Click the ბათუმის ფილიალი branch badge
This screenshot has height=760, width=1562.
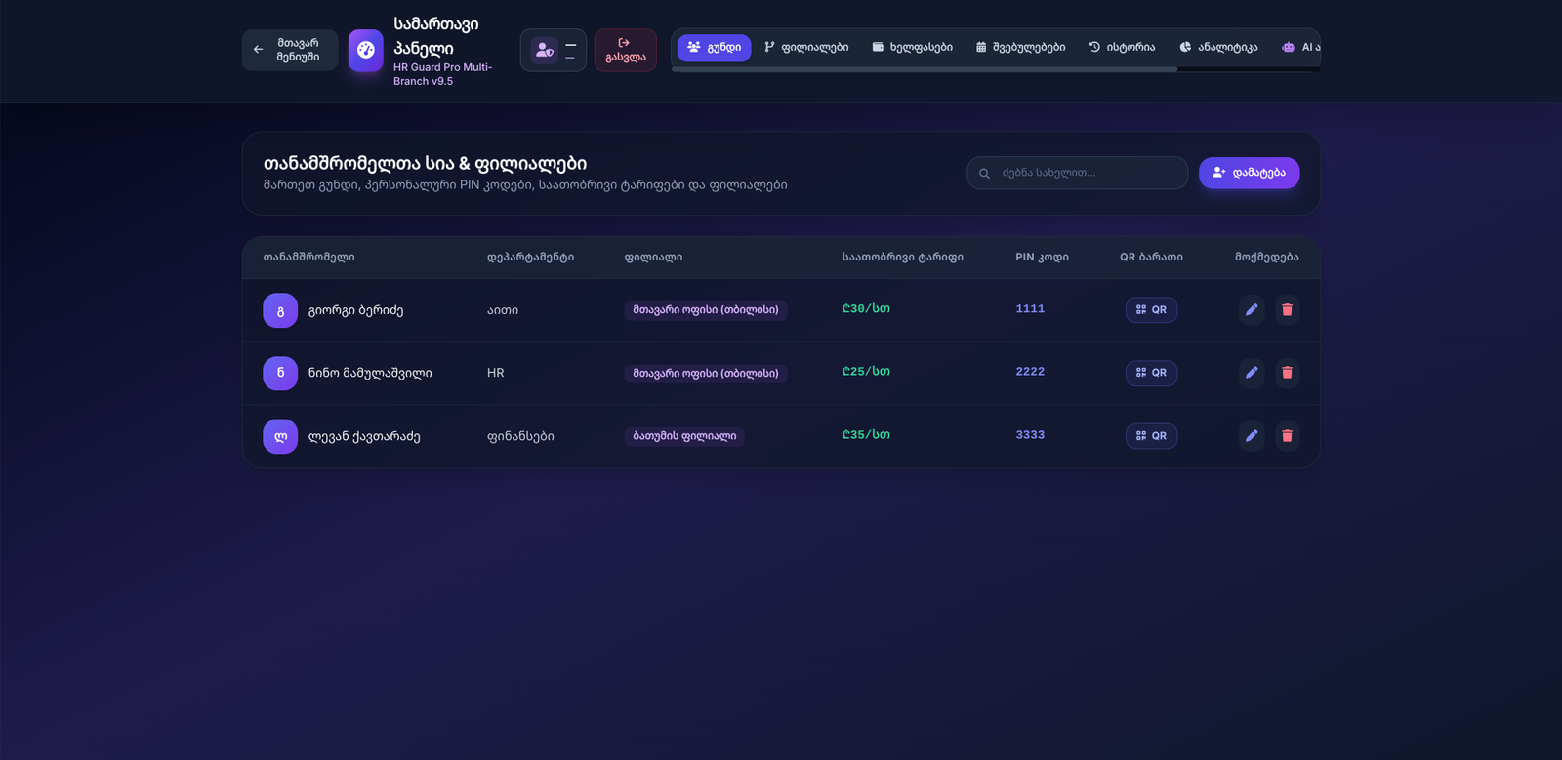click(x=684, y=436)
